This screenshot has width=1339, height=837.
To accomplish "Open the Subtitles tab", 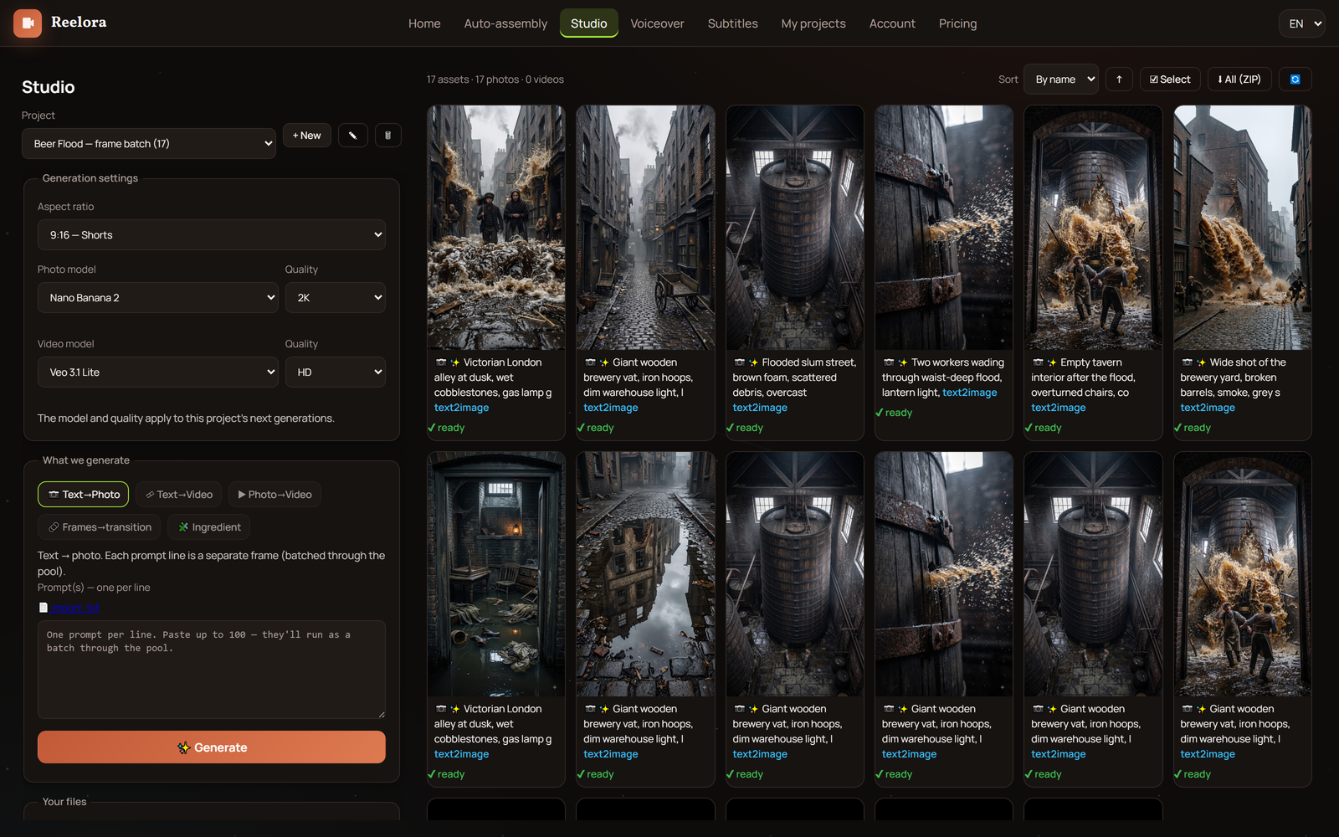I will tap(732, 23).
